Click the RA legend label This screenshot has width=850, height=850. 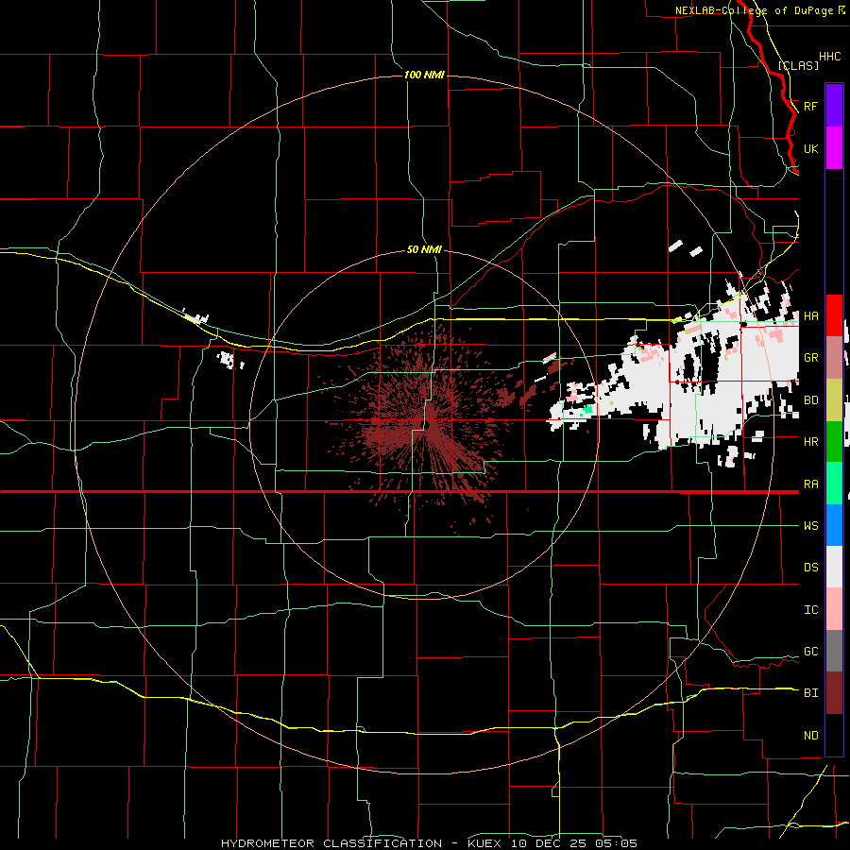coord(810,484)
